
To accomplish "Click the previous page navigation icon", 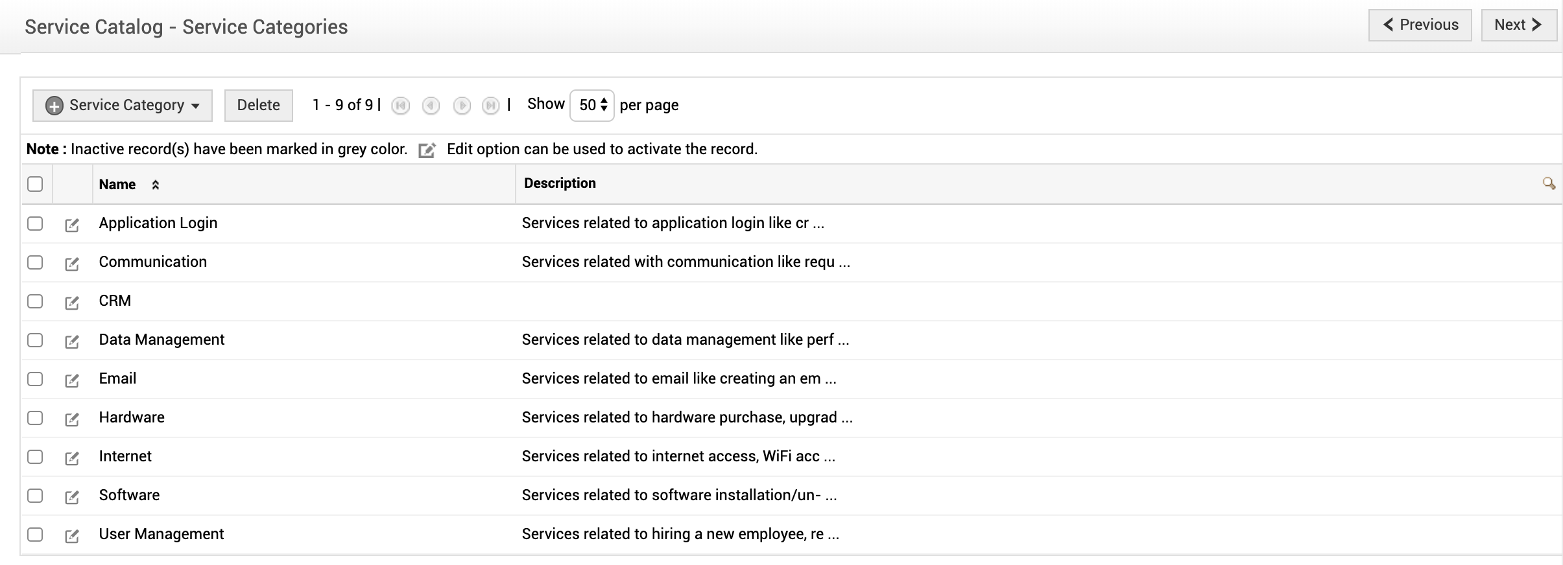I will (431, 106).
